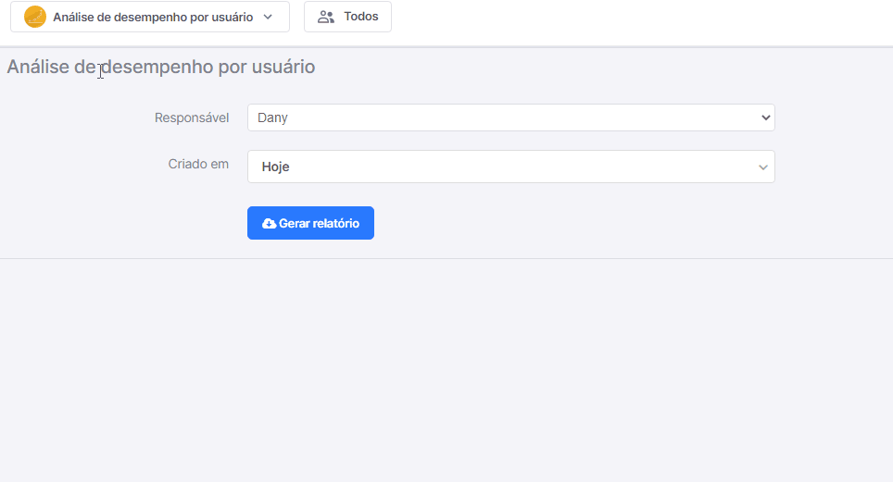Click the empty middle of Criado em select box

pyautogui.click(x=510, y=167)
